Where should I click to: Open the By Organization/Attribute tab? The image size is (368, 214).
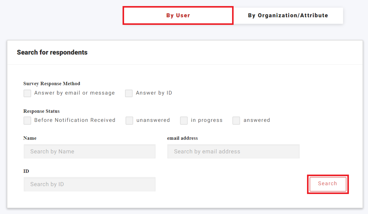tap(288, 15)
